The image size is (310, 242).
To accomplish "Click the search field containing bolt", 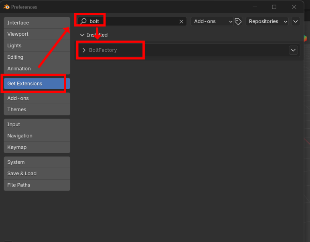I will click(x=132, y=21).
